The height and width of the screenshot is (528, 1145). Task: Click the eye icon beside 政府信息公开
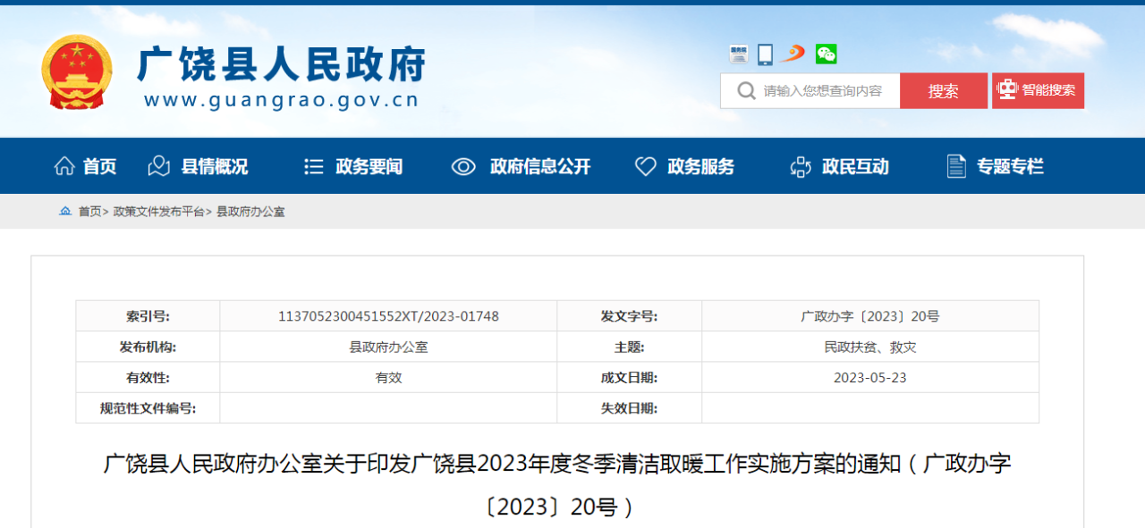[x=463, y=166]
